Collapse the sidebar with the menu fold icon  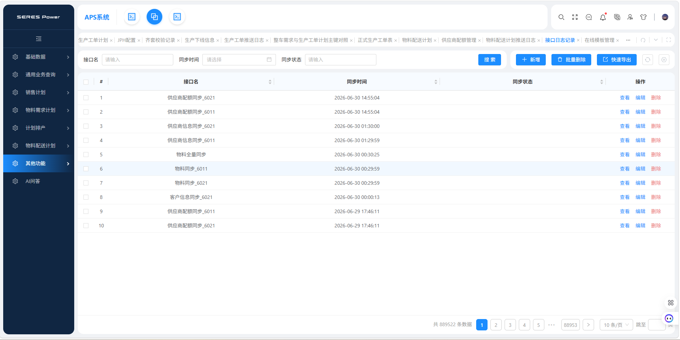click(x=39, y=39)
